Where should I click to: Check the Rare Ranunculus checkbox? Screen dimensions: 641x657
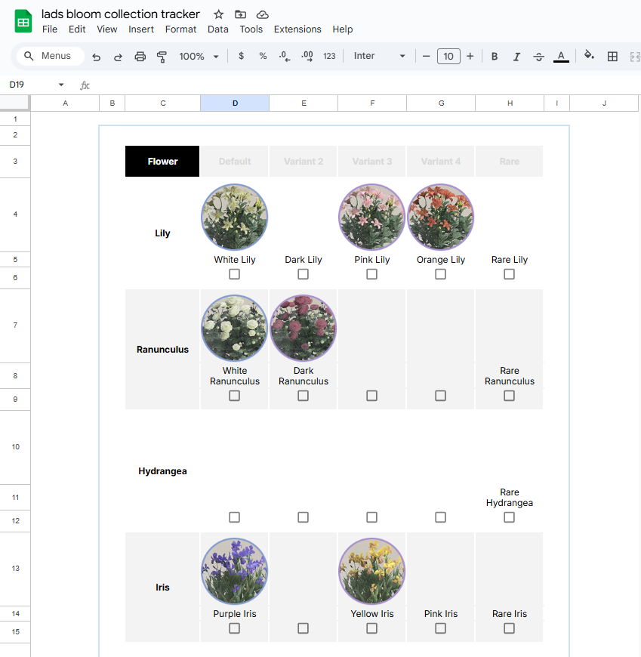[x=509, y=396]
